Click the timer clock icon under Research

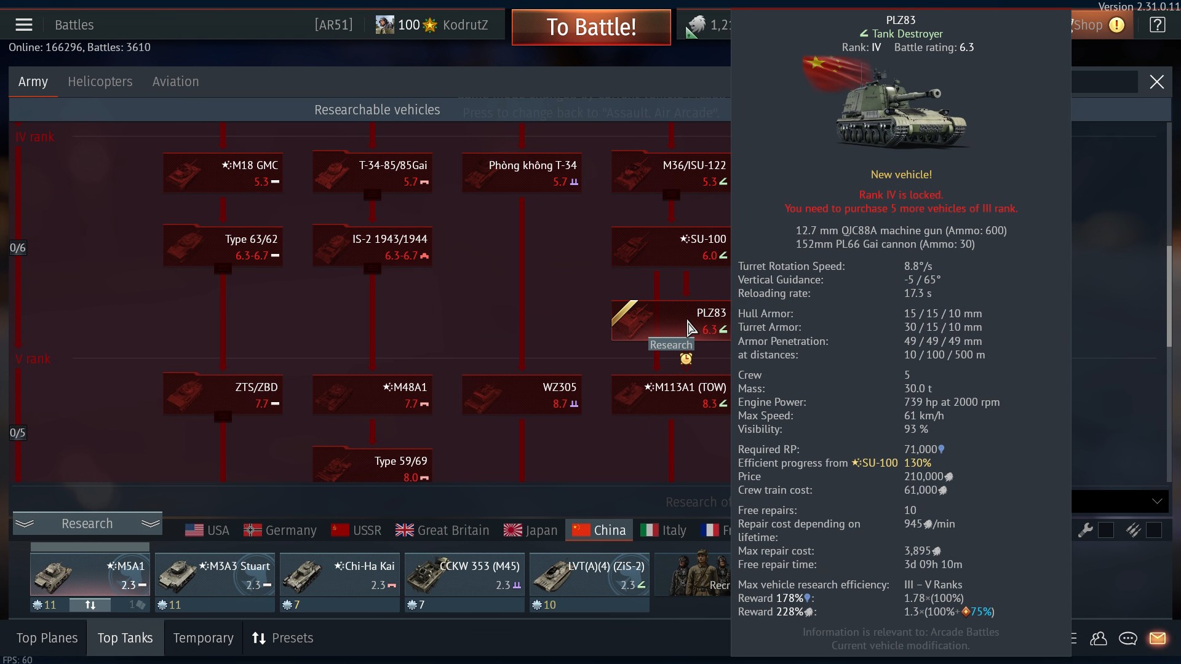tap(686, 359)
